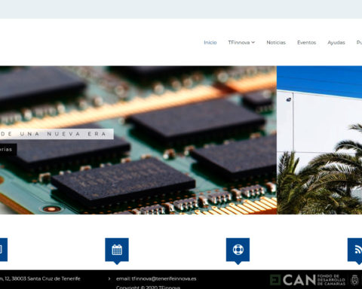Open the Eventos menu item

pos(306,42)
